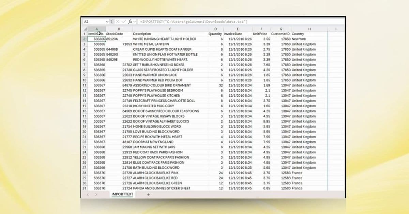
Task: Select the Description column header C
Action: (170, 29)
